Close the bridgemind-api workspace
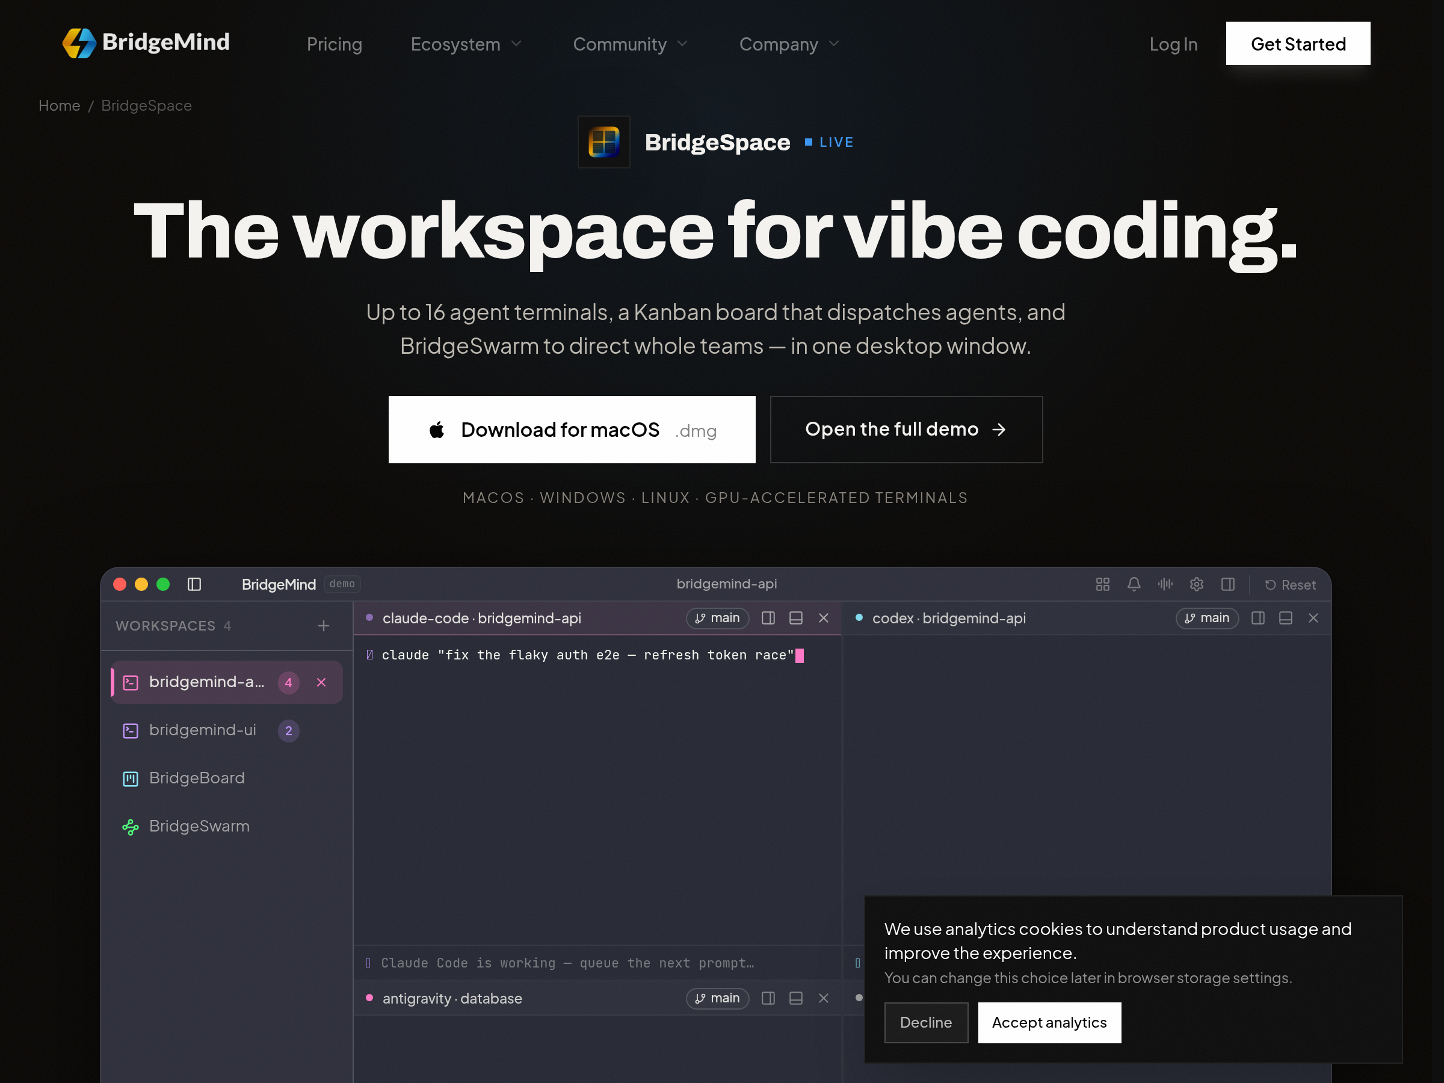The width and height of the screenshot is (1444, 1083). coord(321,682)
